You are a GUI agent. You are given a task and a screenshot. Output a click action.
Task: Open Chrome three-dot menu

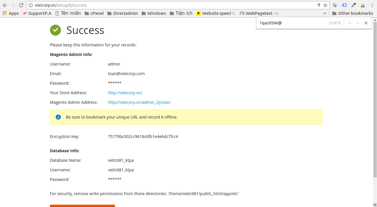[372, 5]
